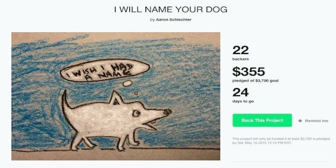Click the small oval thought bubble

tap(128, 84)
